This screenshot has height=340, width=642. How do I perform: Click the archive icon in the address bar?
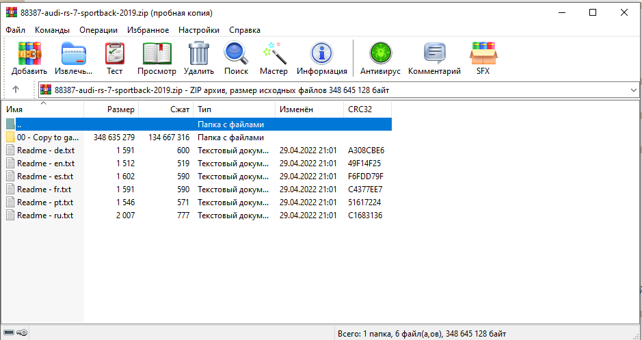[x=46, y=90]
